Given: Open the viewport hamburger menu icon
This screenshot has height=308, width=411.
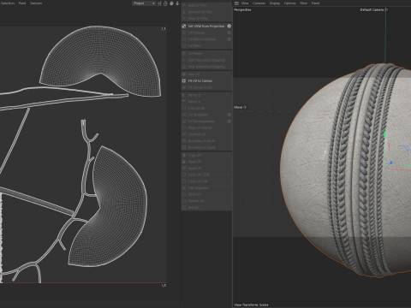Looking at the screenshot, I should coord(236,3).
